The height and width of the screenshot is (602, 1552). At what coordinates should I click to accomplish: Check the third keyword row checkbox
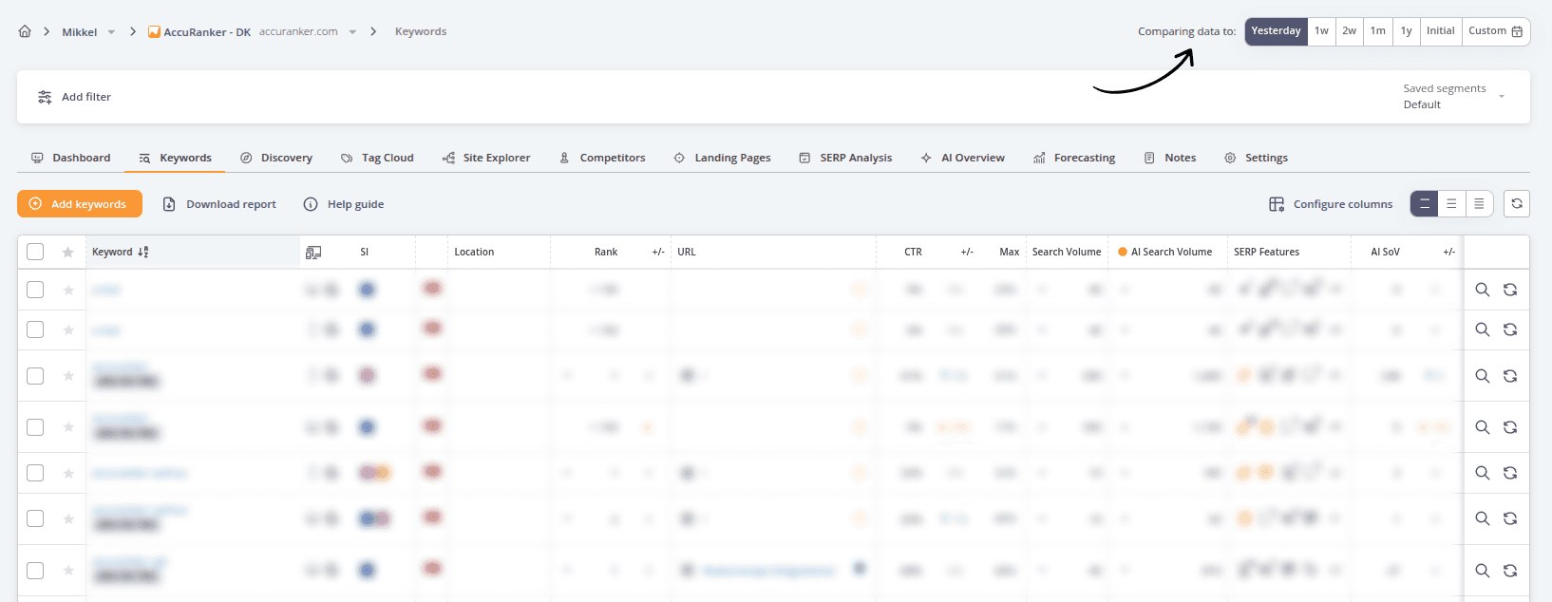[x=35, y=376]
